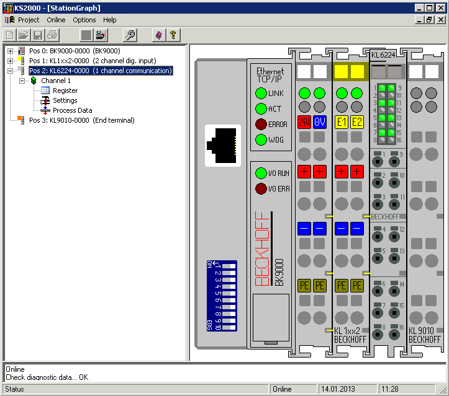Screen dimensions: 449x396
Task: Click the dark red ERROR LED
Action: tap(261, 124)
